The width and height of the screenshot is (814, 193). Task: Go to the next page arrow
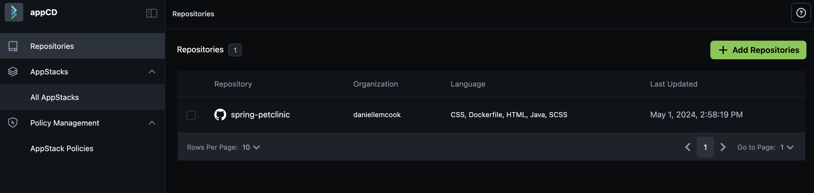tap(723, 147)
